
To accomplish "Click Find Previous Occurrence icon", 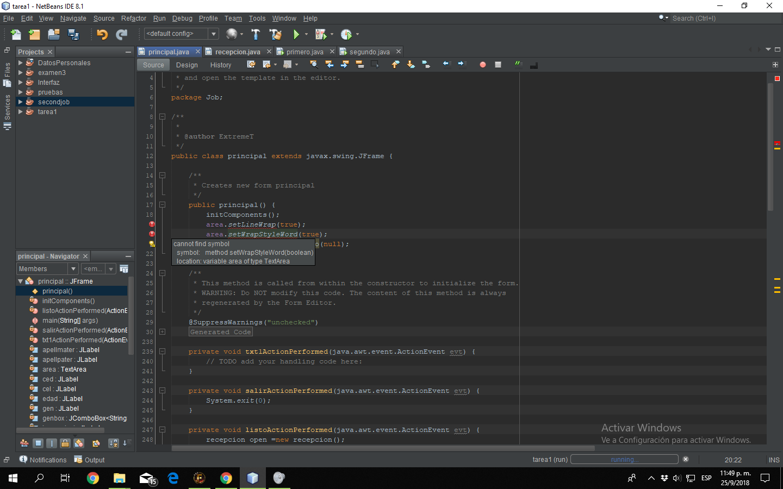I will 329,64.
